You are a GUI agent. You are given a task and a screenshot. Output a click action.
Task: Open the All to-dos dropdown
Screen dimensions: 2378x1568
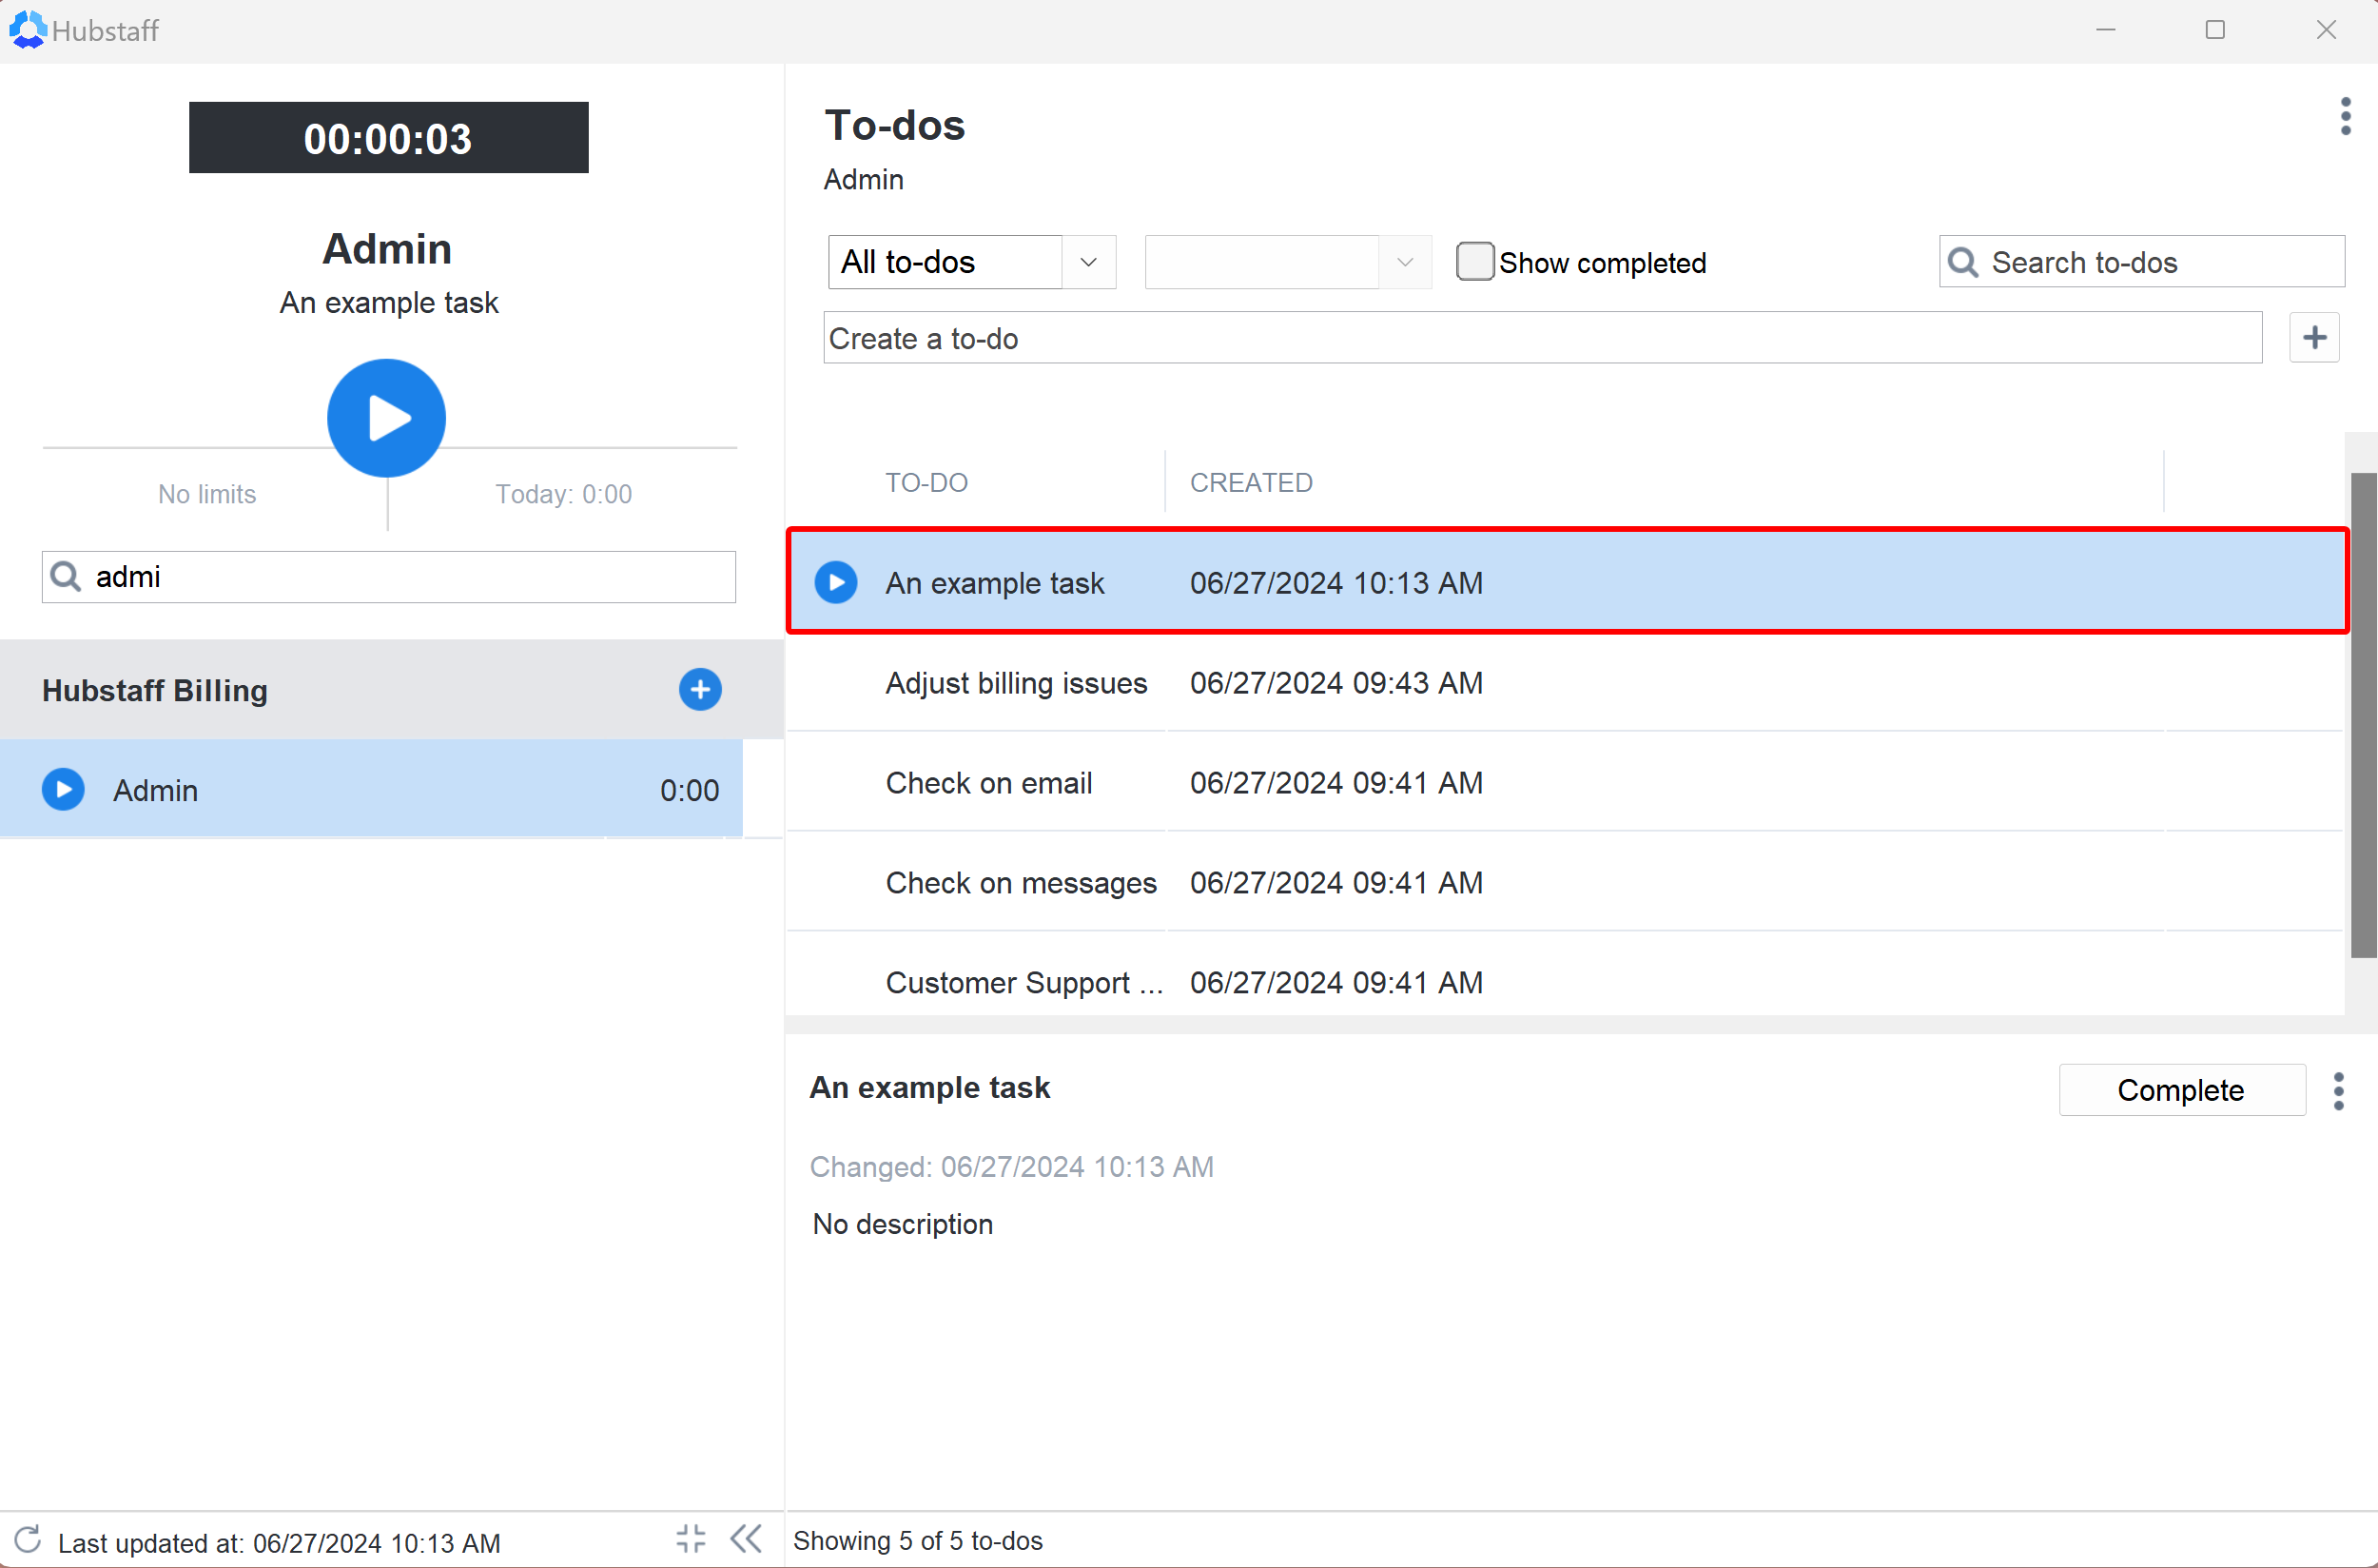[x=971, y=262]
